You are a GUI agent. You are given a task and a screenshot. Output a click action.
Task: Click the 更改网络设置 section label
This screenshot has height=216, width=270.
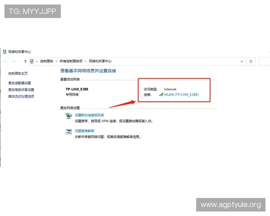[70, 108]
